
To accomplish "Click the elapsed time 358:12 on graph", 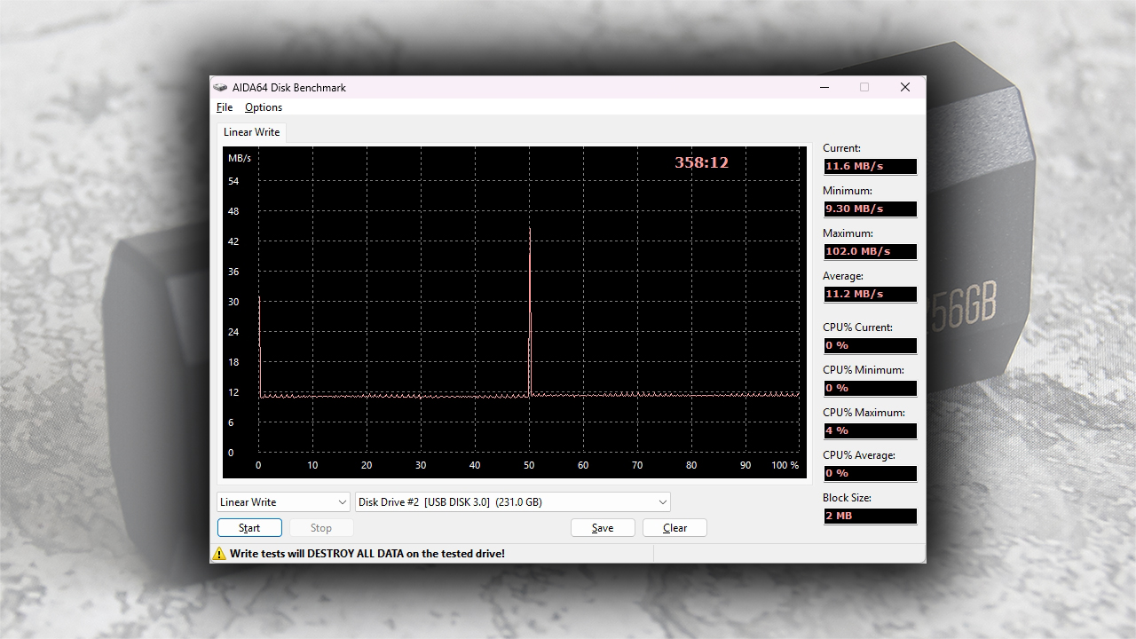I will (701, 162).
